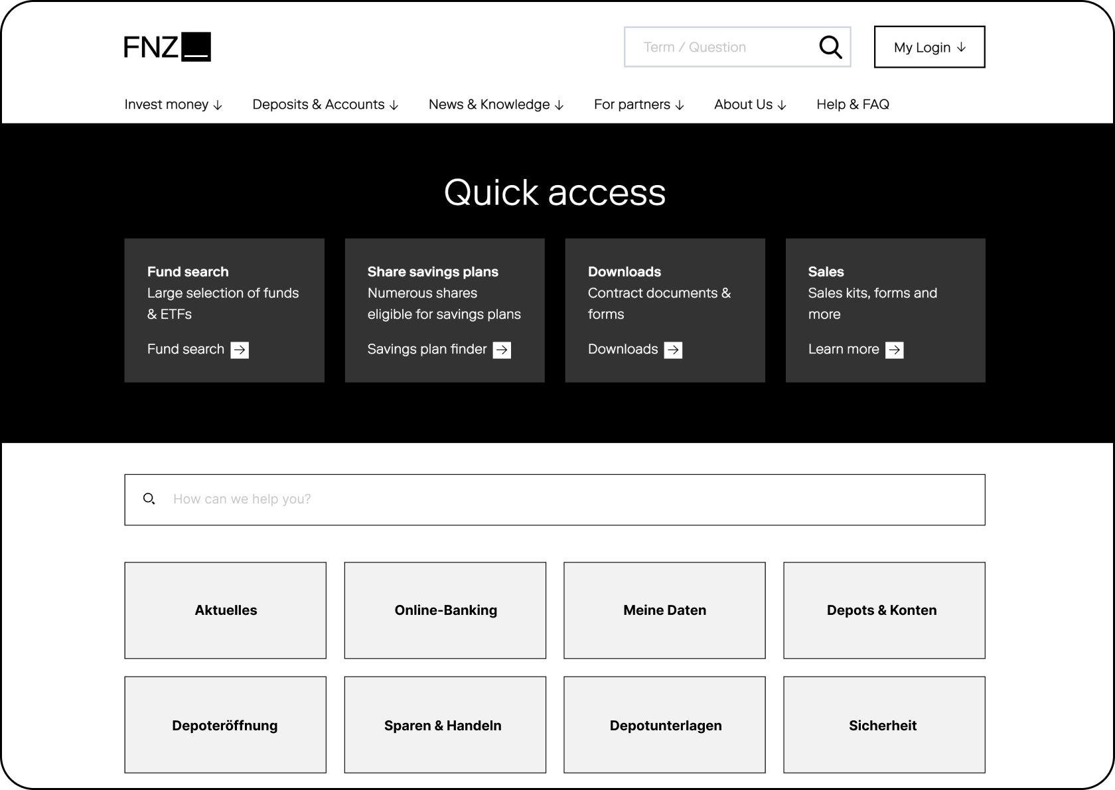Click the arrow icon beside Savings plan finder
1115x790 pixels.
coord(502,350)
